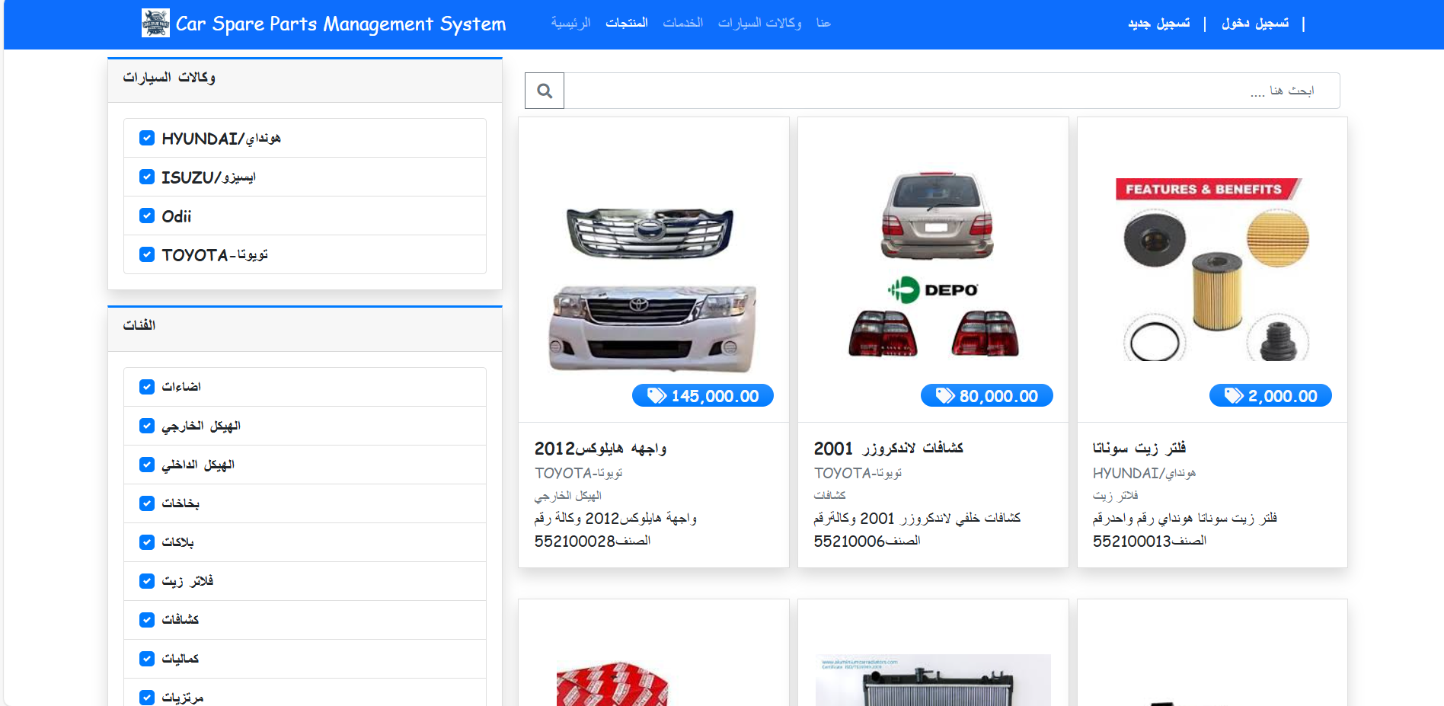The width and height of the screenshot is (1444, 706).
Task: Click the تسجيل جديد register link
Action: (x=1159, y=23)
